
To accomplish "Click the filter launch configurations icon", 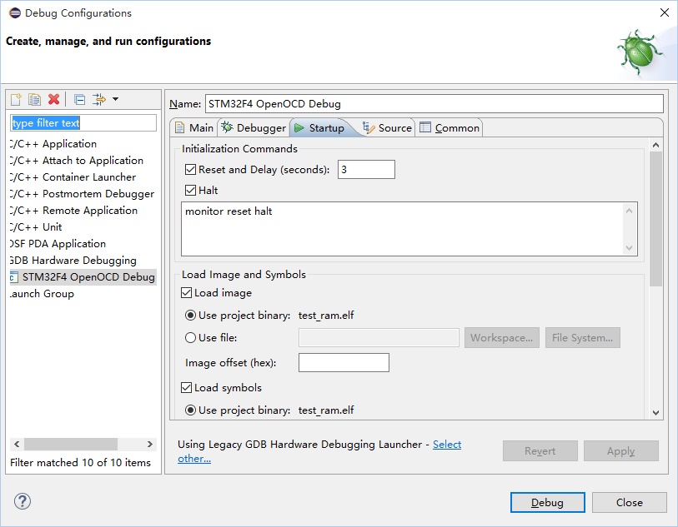I will 98,100.
